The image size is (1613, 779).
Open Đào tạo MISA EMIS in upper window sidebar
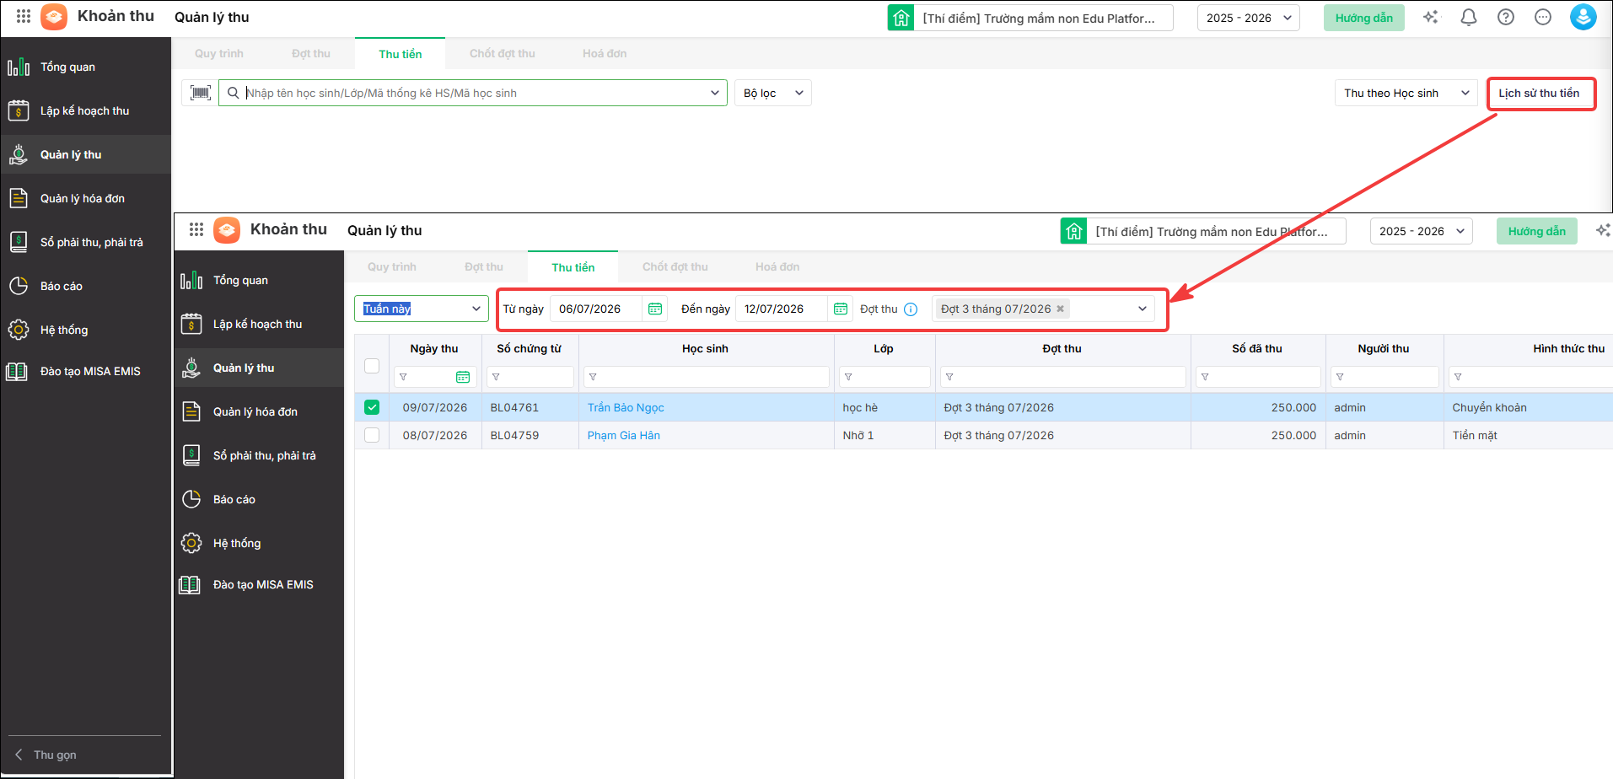[x=86, y=371]
